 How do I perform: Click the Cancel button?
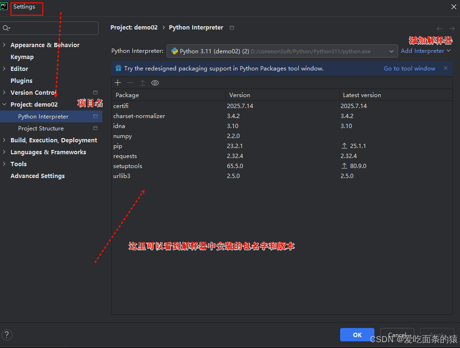pyautogui.click(x=397, y=335)
